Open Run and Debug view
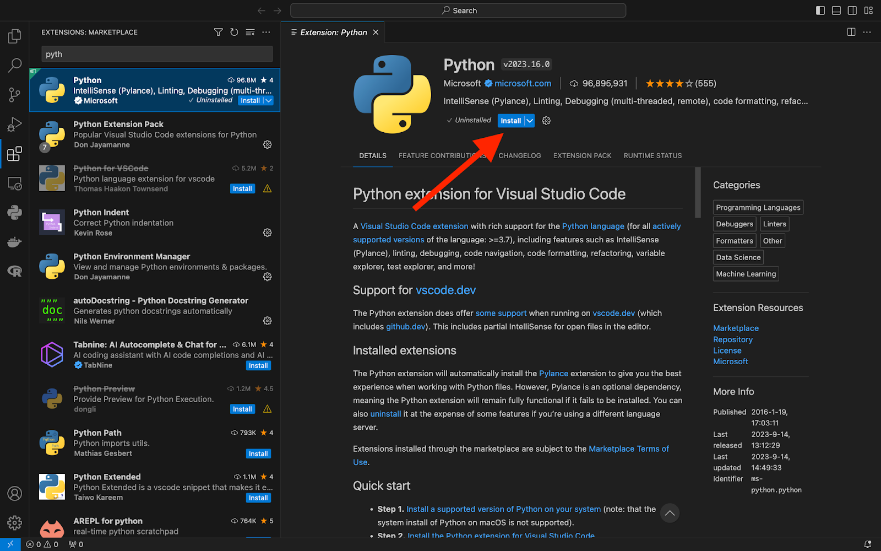Image resolution: width=881 pixels, height=551 pixels. 14,125
